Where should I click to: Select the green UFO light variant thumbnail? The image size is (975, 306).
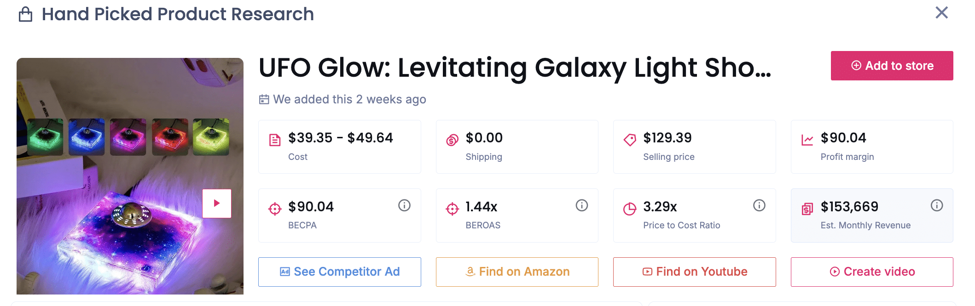click(45, 137)
